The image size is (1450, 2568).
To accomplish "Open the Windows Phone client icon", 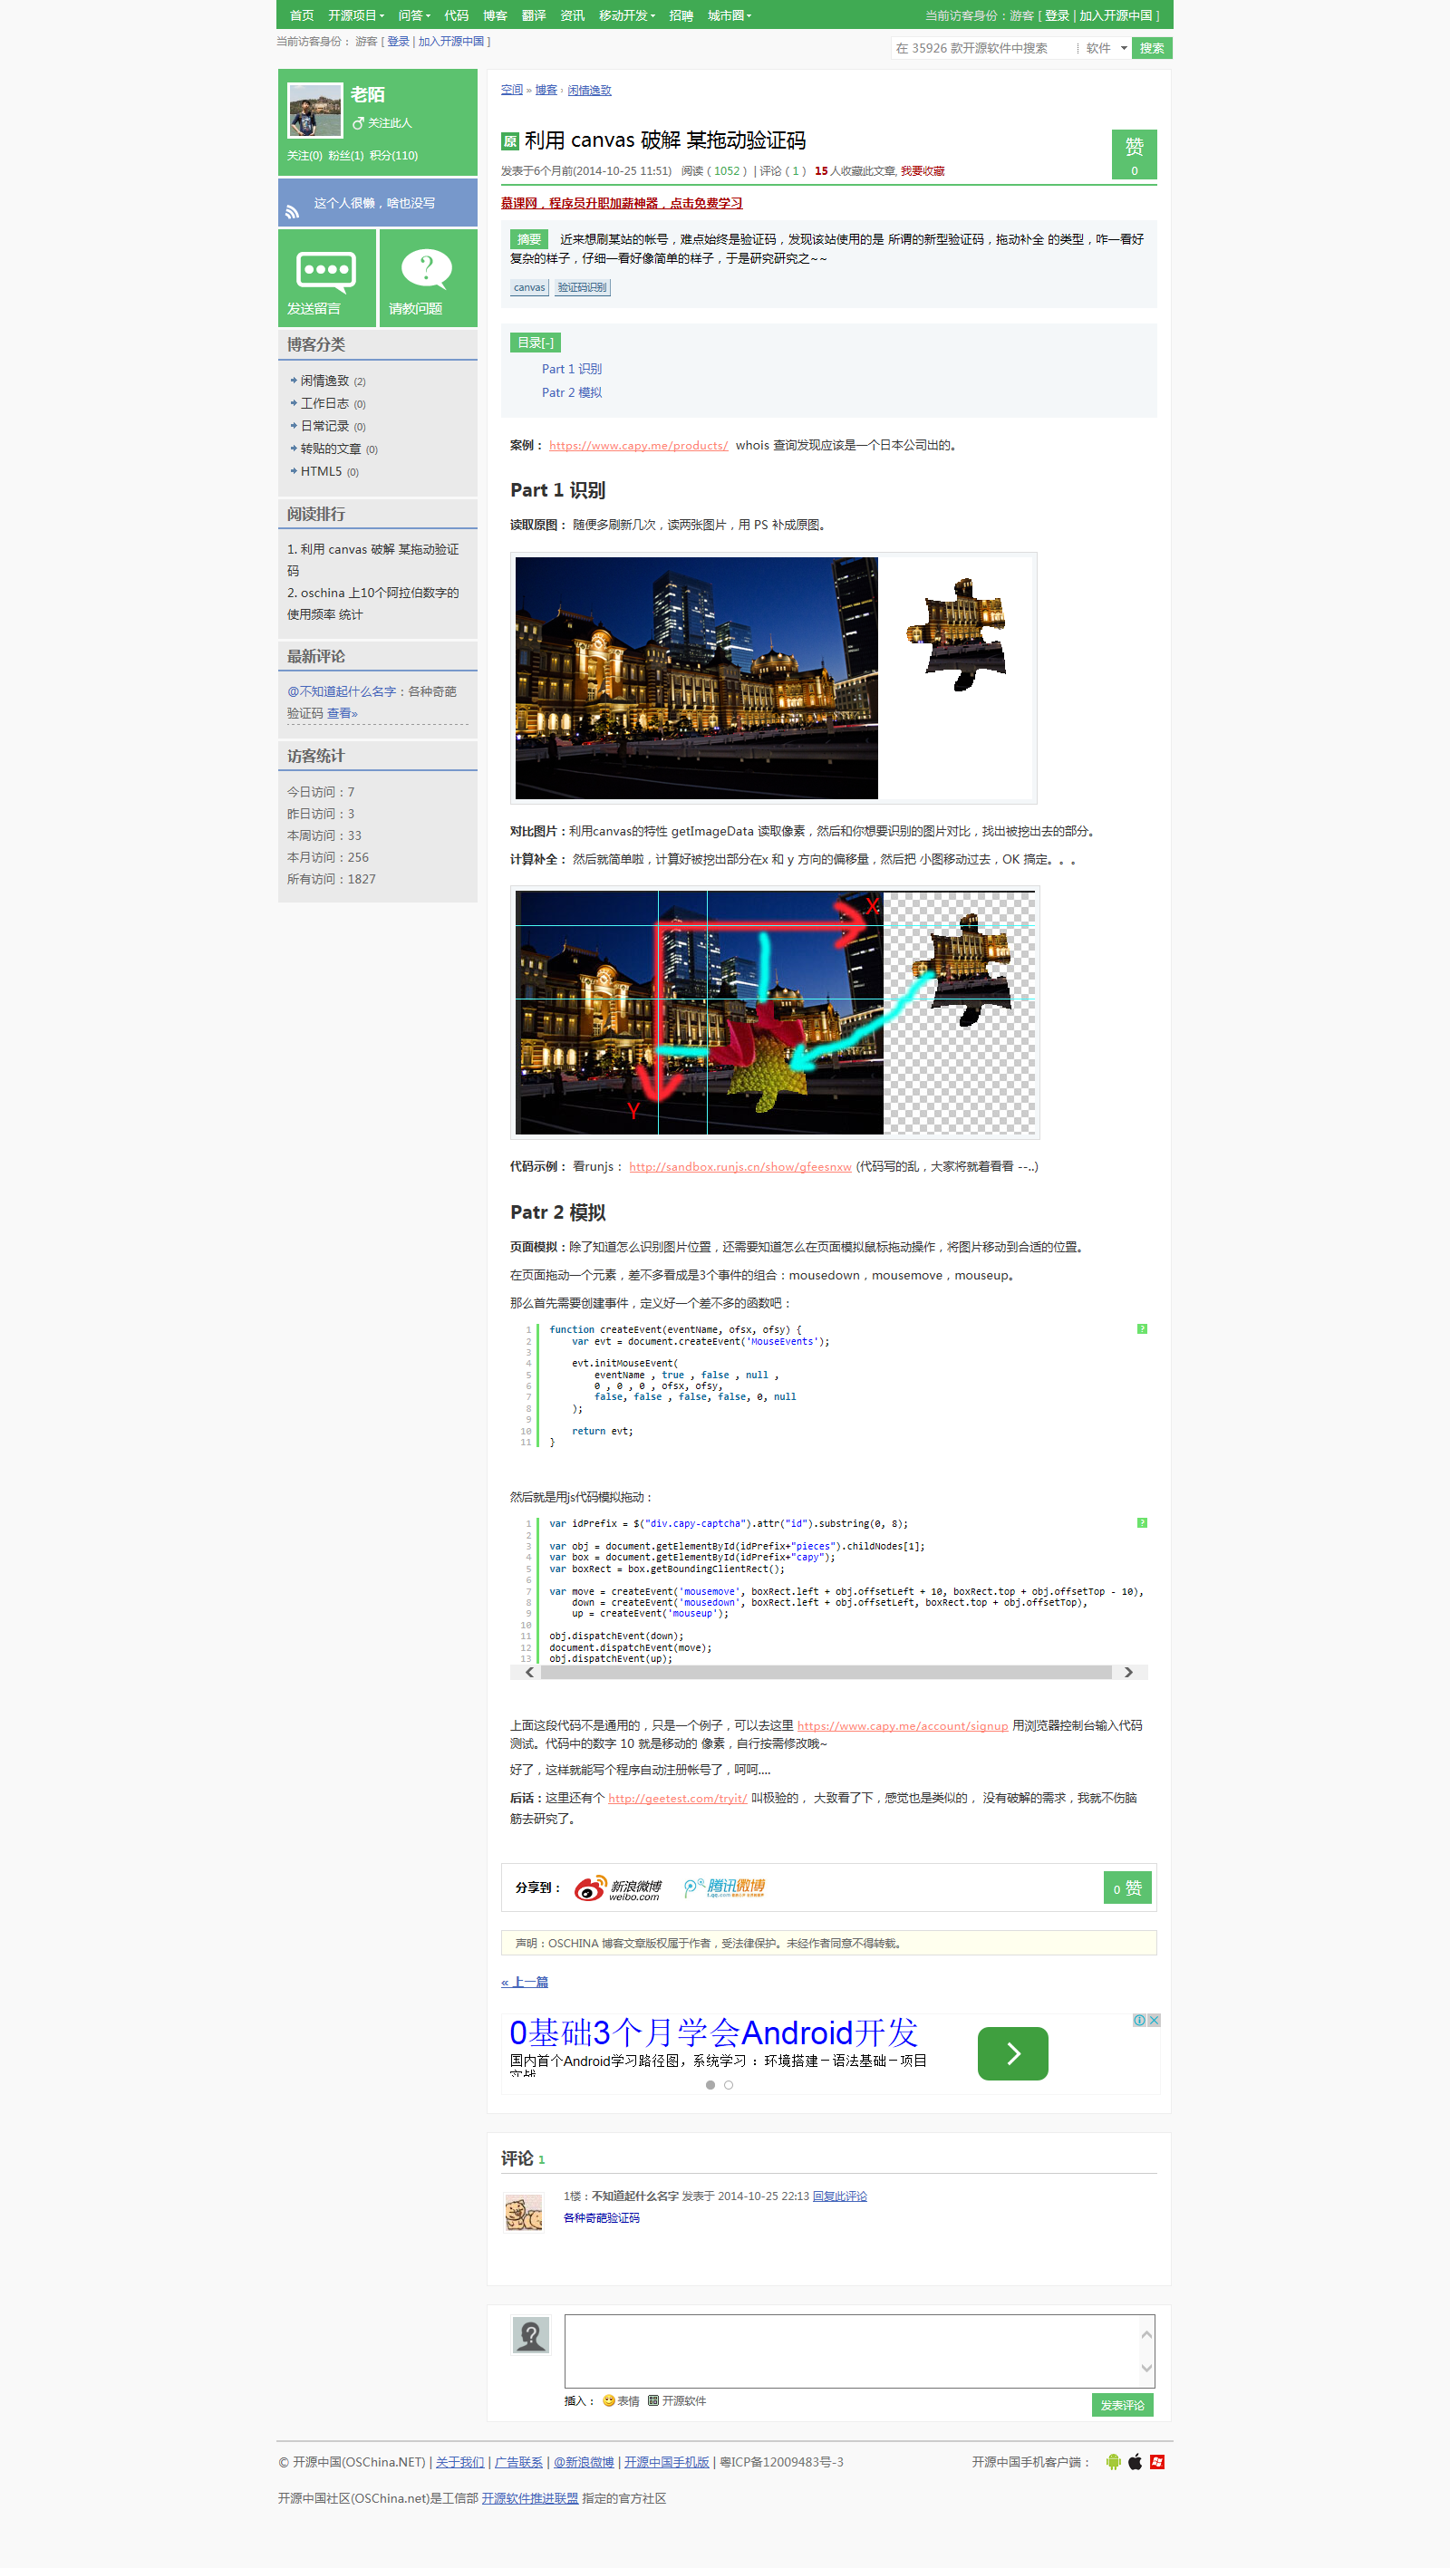I will tap(1156, 2461).
